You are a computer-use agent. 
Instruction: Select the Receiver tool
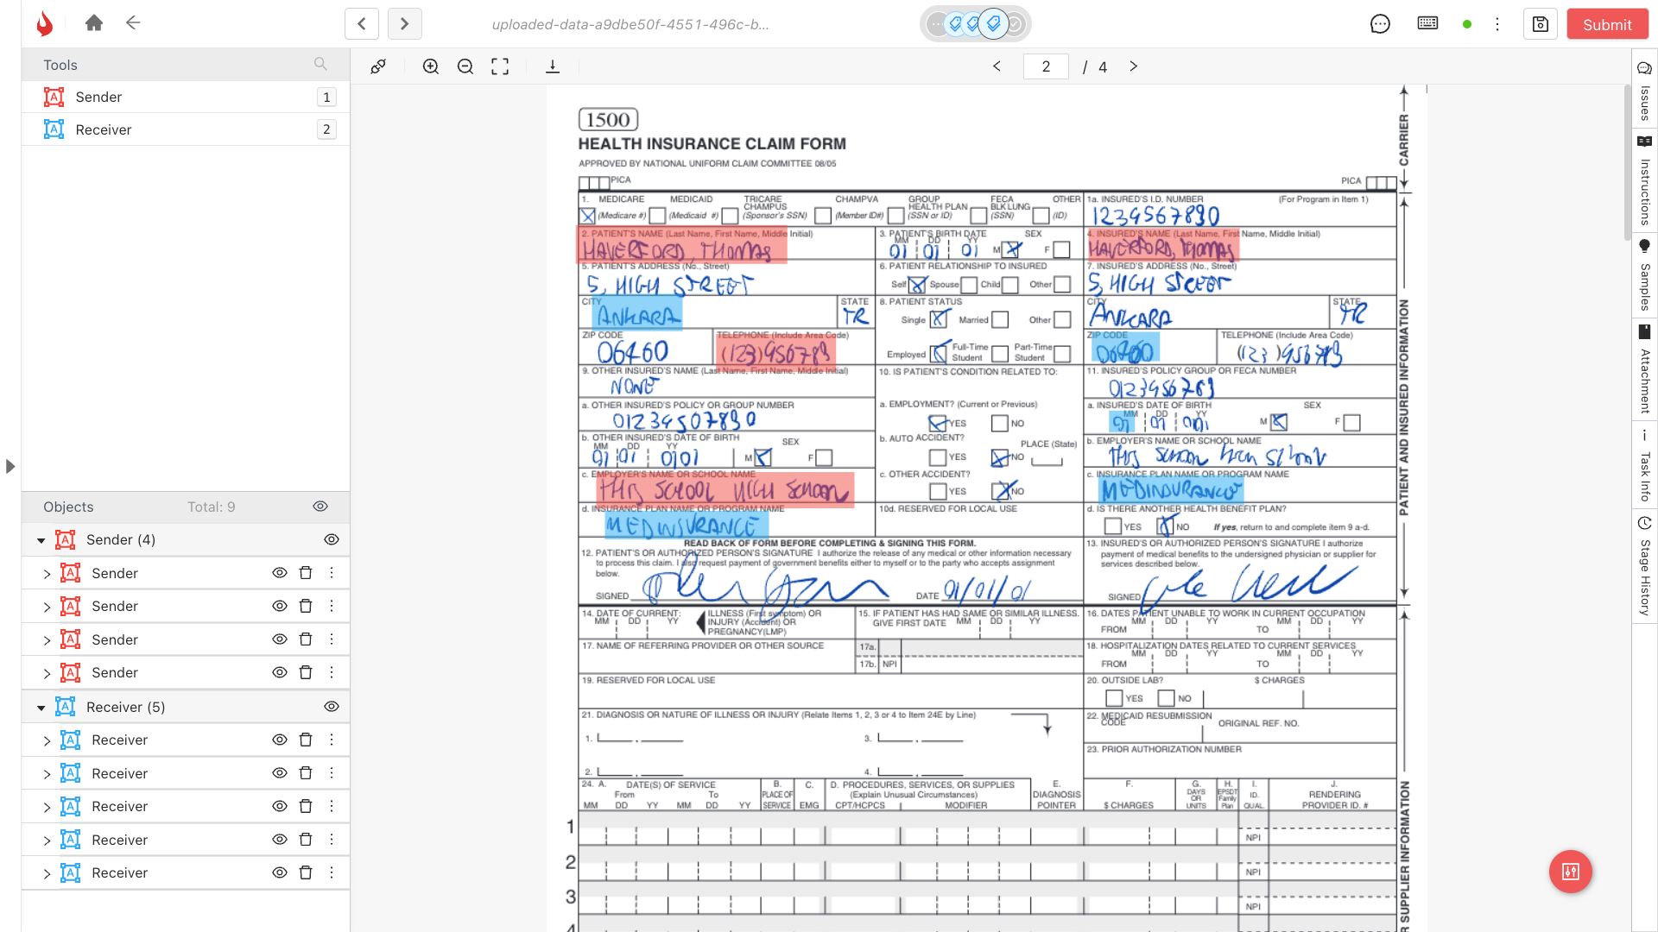click(x=104, y=129)
